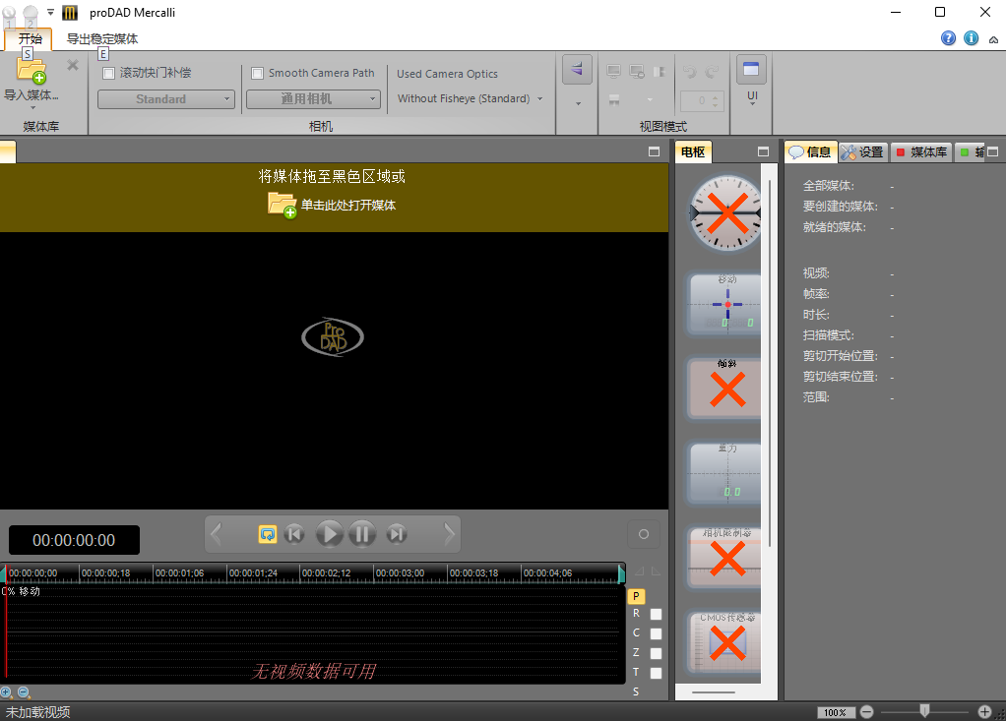Click the single monitor view mode icon
The width and height of the screenshot is (1006, 721).
[x=614, y=71]
